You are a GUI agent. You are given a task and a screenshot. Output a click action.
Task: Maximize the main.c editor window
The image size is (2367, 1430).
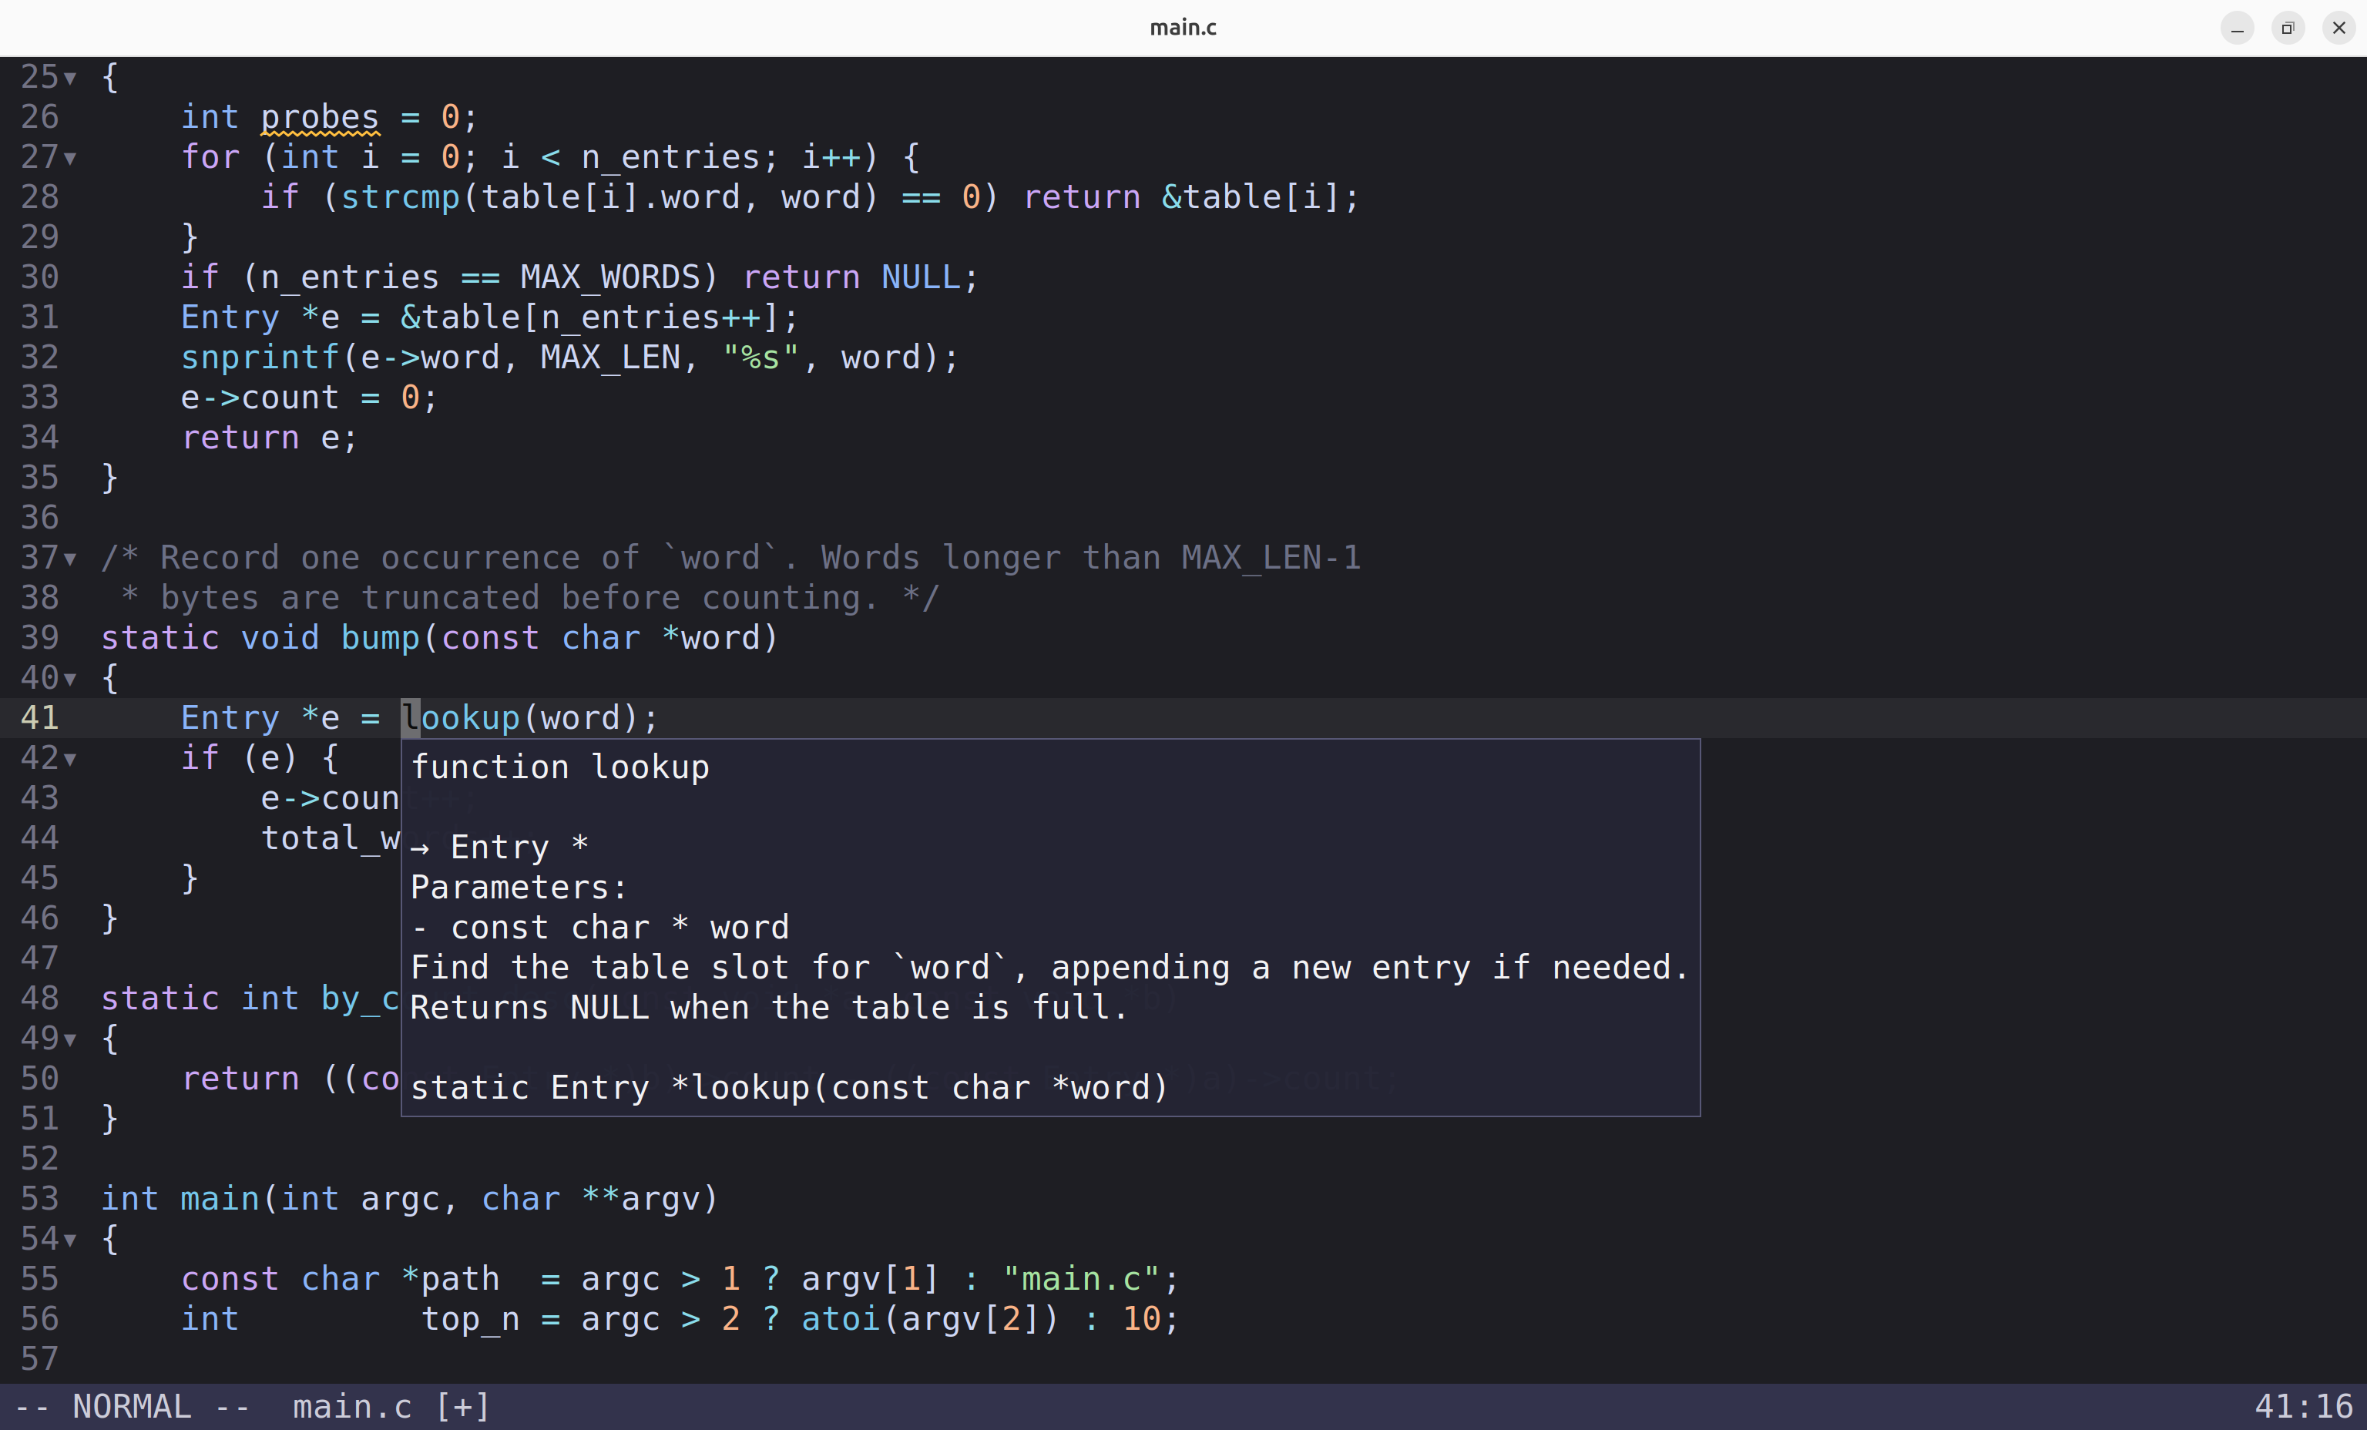pos(2288,28)
